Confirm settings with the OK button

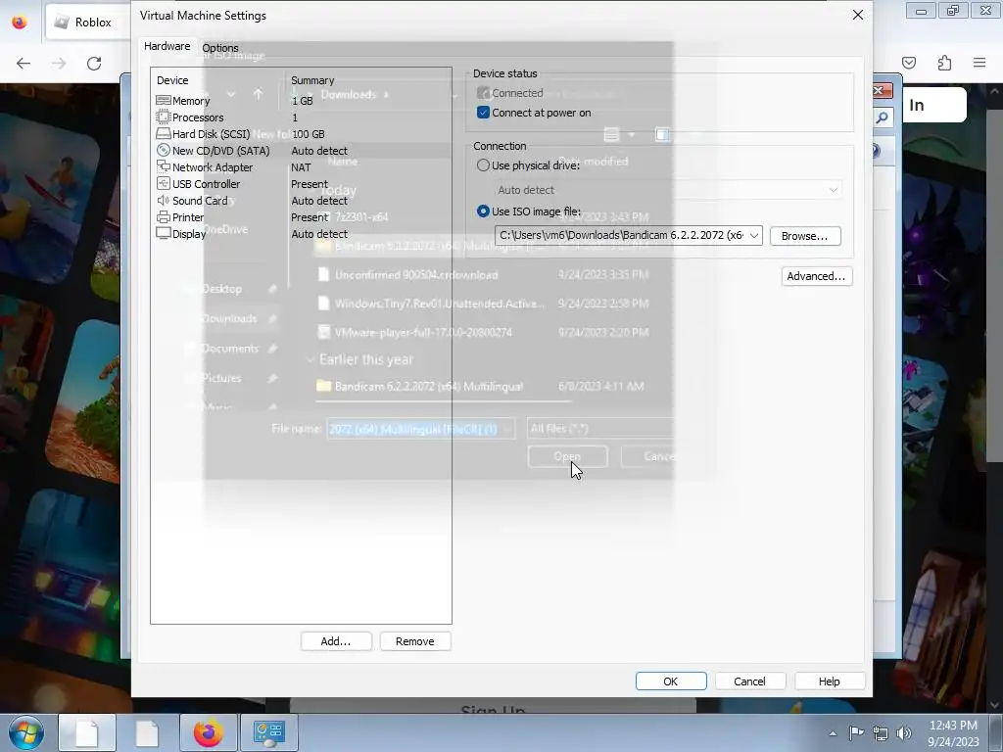pyautogui.click(x=670, y=681)
